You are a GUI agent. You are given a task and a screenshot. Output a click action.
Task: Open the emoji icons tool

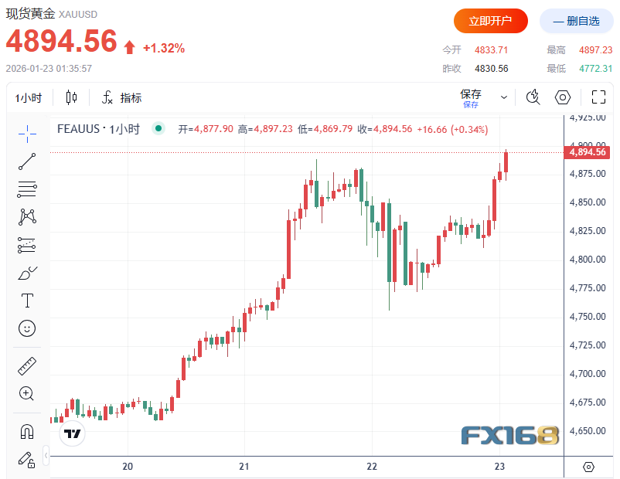pos(27,328)
